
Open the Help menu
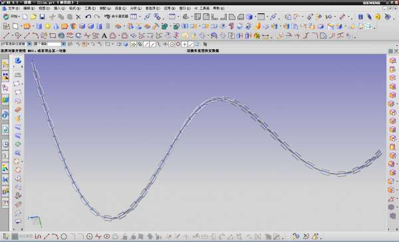coord(218,8)
